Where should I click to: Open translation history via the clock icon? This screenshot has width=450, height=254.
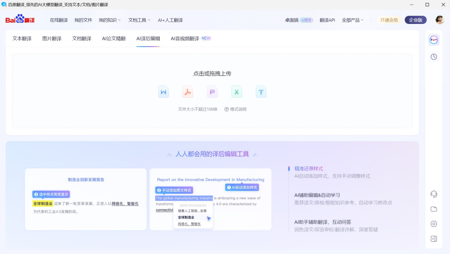[433, 56]
